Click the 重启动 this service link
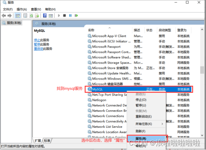 [39, 49]
